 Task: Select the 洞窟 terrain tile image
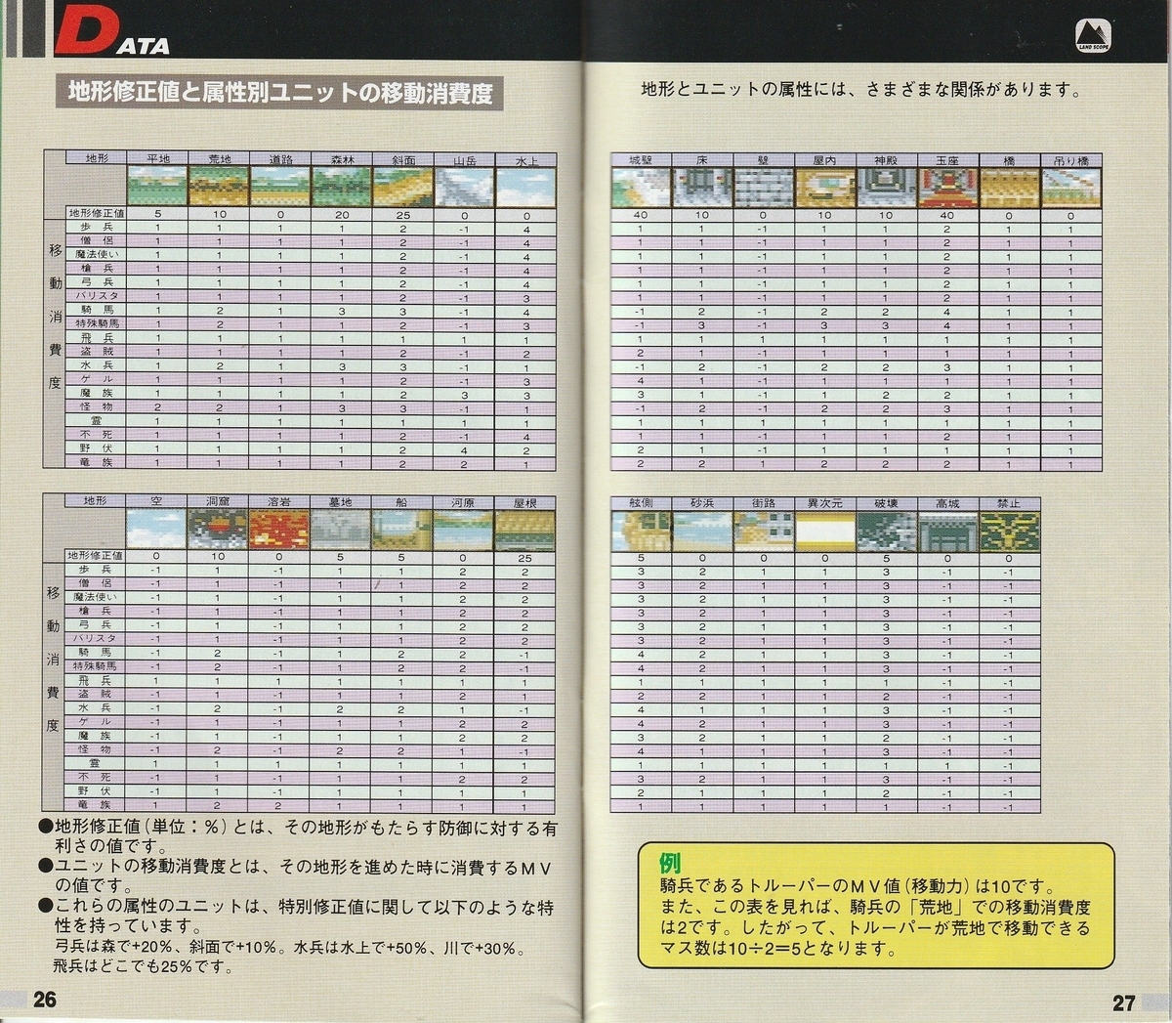219,528
